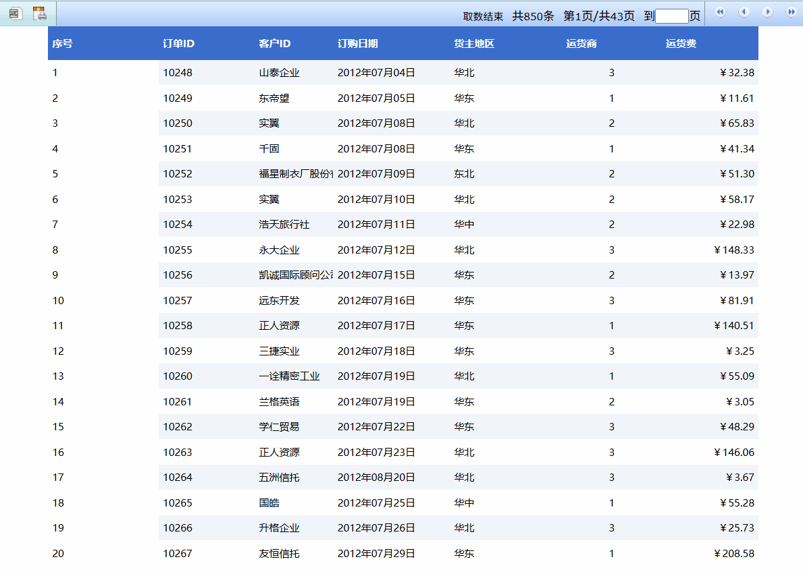Click the 货主地区 column header
The height and width of the screenshot is (576, 803).
[474, 44]
